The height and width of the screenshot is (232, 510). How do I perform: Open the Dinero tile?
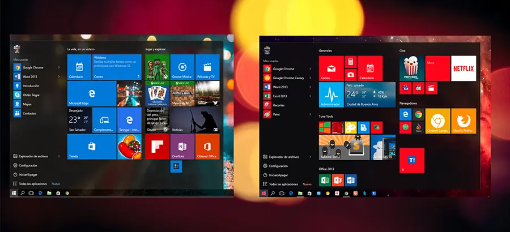point(157,120)
